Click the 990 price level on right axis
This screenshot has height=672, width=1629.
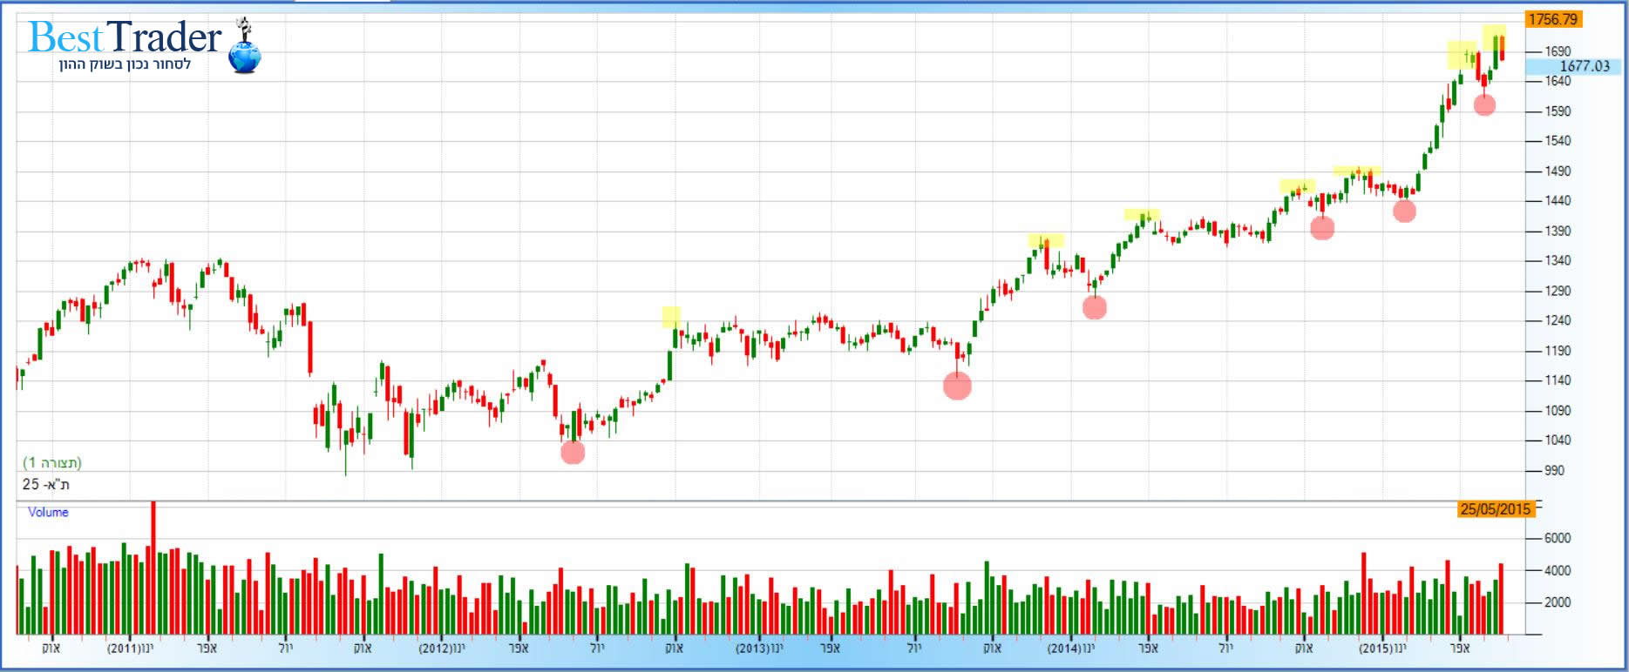[x=1554, y=470]
